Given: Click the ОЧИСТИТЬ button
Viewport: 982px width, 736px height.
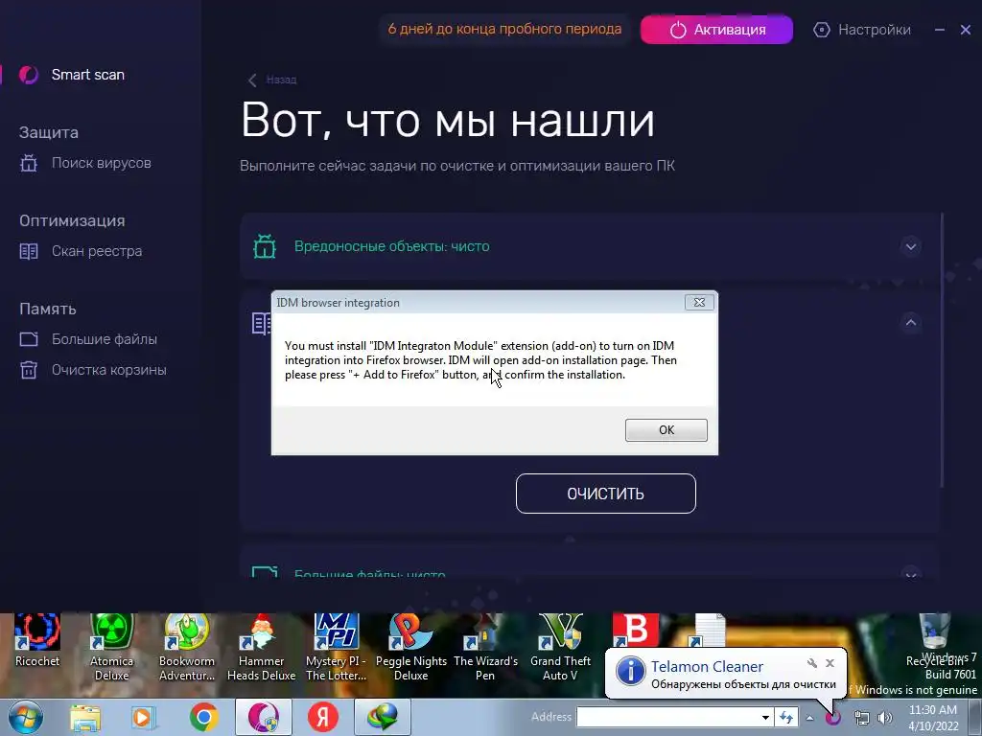Looking at the screenshot, I should click(606, 494).
